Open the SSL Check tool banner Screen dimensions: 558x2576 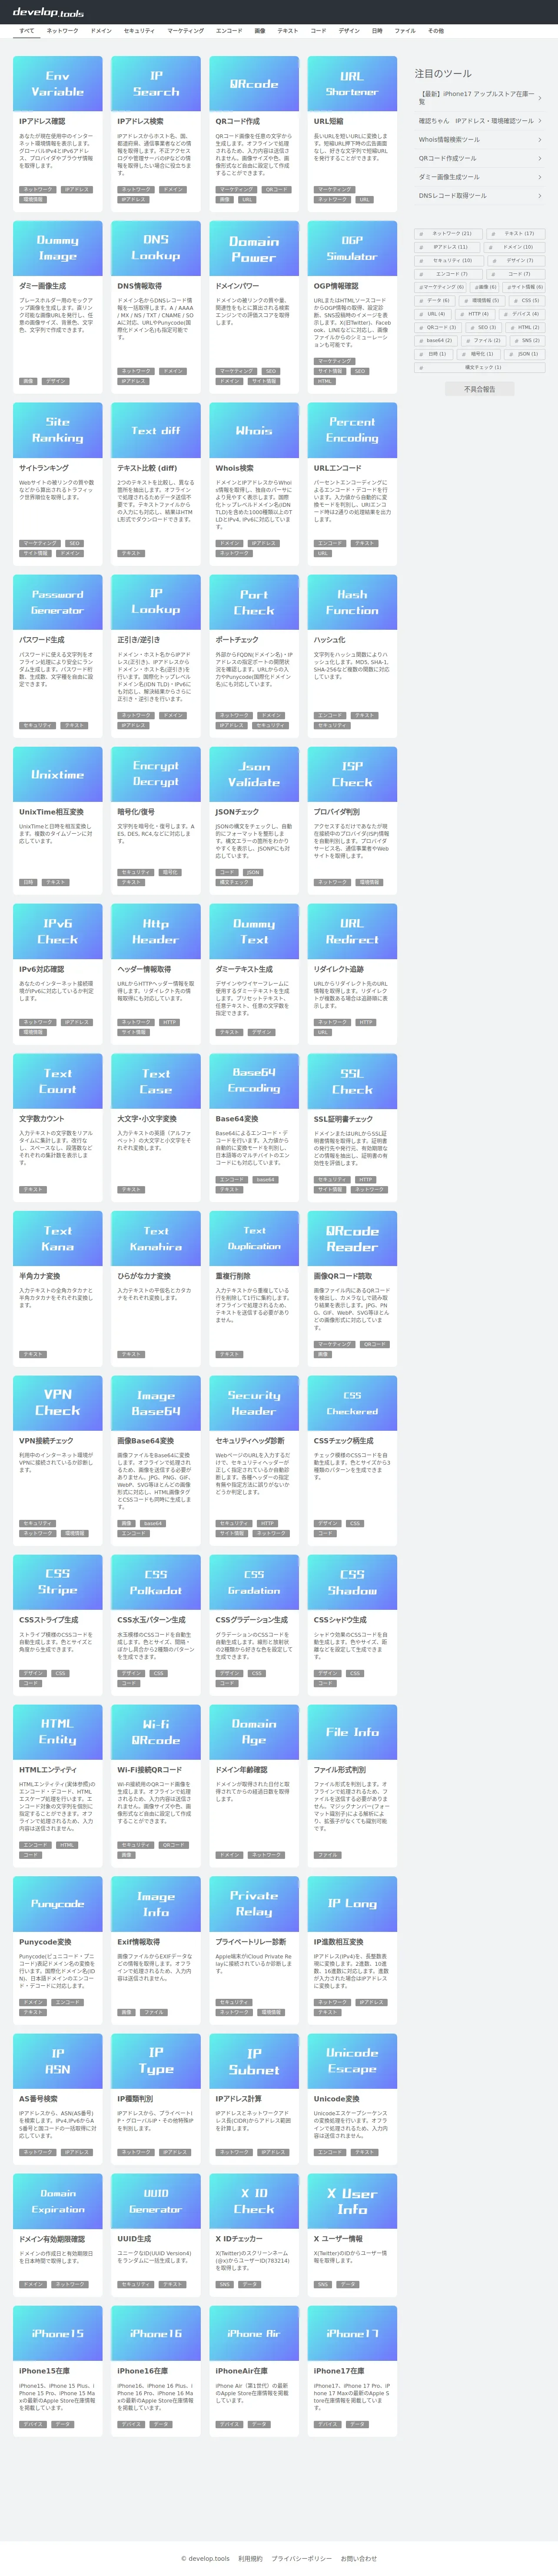(x=352, y=1081)
